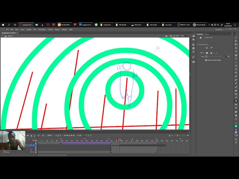This screenshot has width=239, height=179.
Task: Select the Text tool
Action: click(x=236, y=59)
